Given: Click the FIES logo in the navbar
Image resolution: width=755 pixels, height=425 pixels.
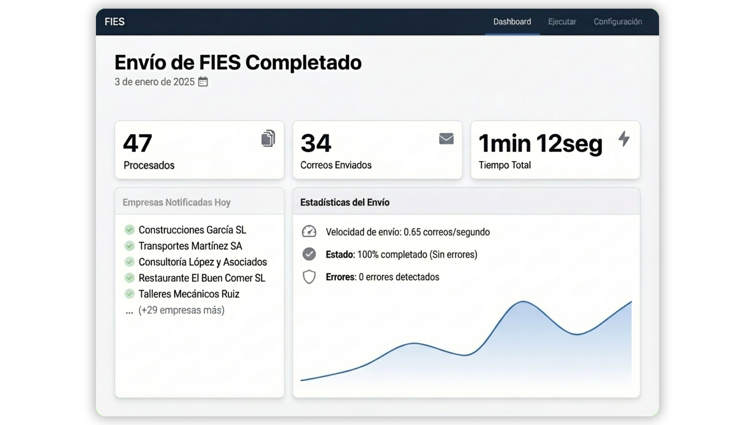Looking at the screenshot, I should pyautogui.click(x=114, y=22).
